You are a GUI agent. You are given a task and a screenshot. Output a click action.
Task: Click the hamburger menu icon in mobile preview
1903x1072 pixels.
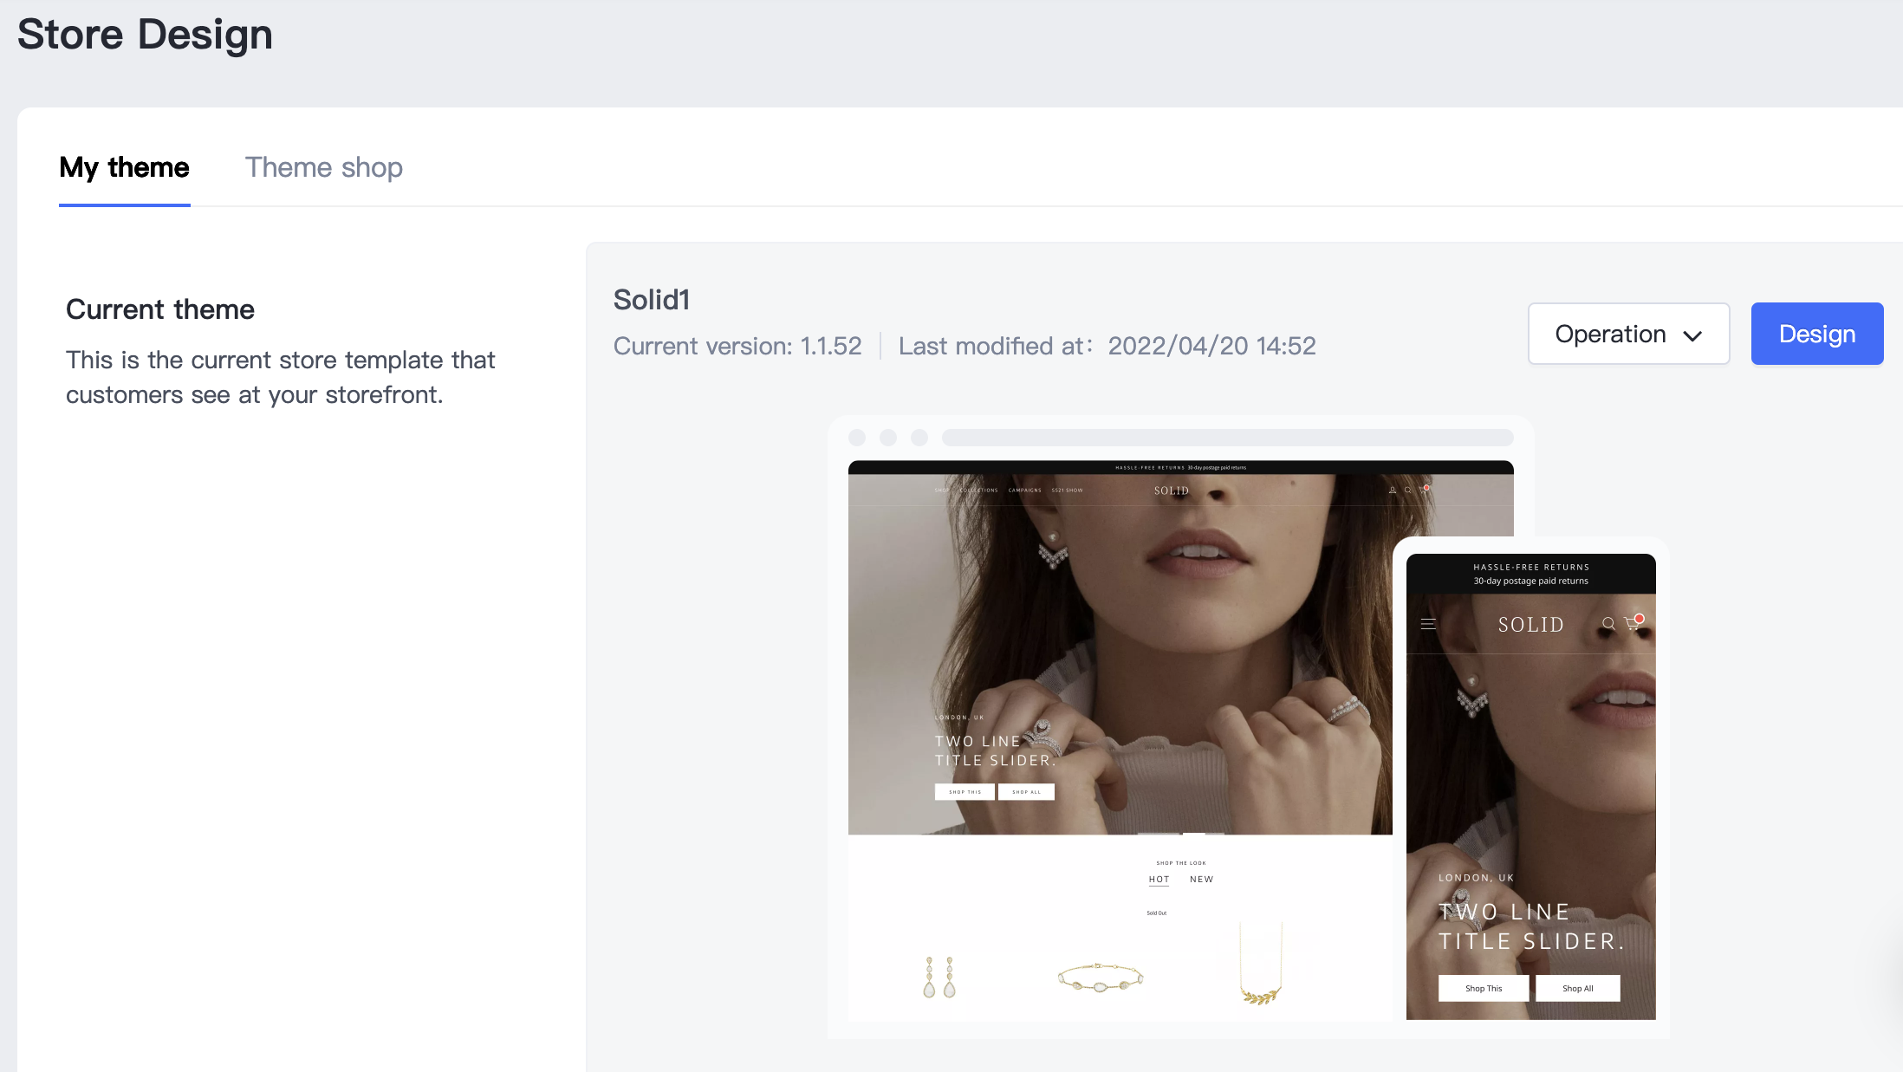[1428, 624]
